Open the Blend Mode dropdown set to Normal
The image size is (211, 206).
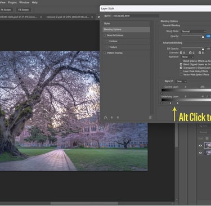(194, 32)
